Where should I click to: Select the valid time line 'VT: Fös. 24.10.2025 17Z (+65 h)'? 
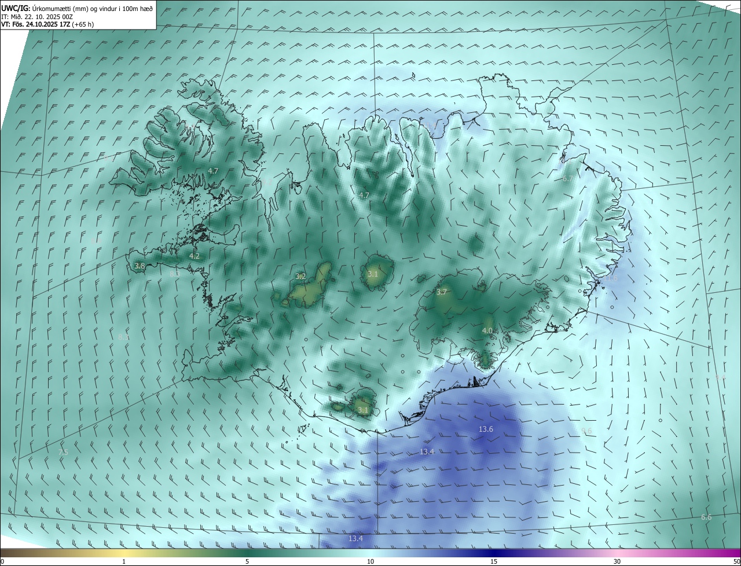[47, 24]
